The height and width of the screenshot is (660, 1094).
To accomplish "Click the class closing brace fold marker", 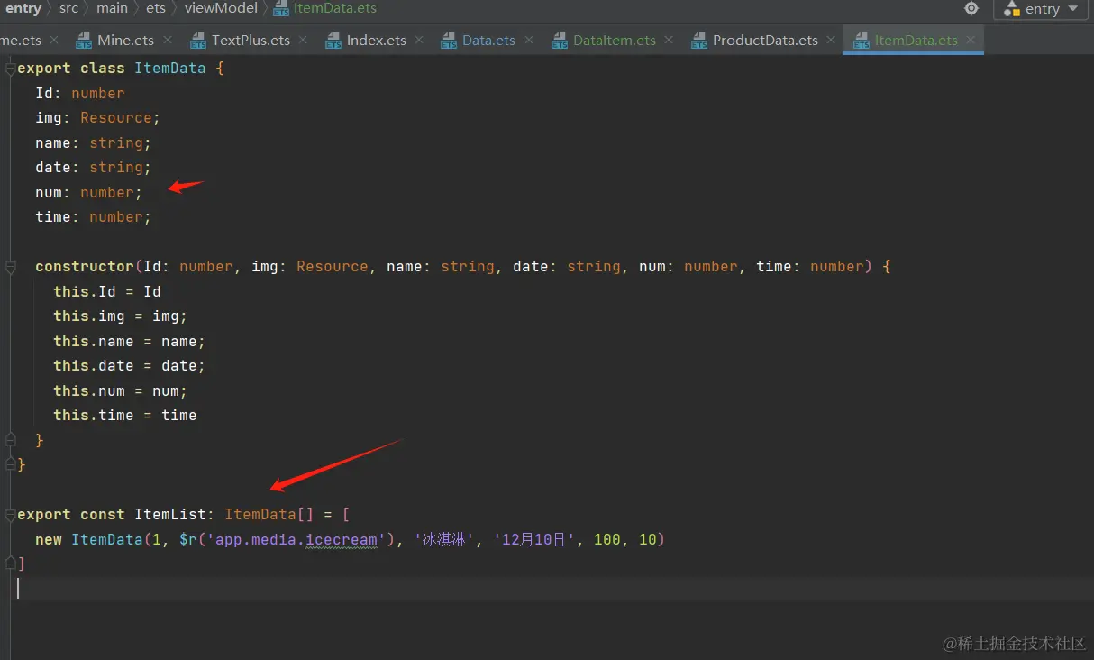I will [x=10, y=465].
